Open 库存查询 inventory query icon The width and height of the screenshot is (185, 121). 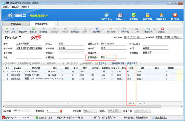click(x=134, y=15)
